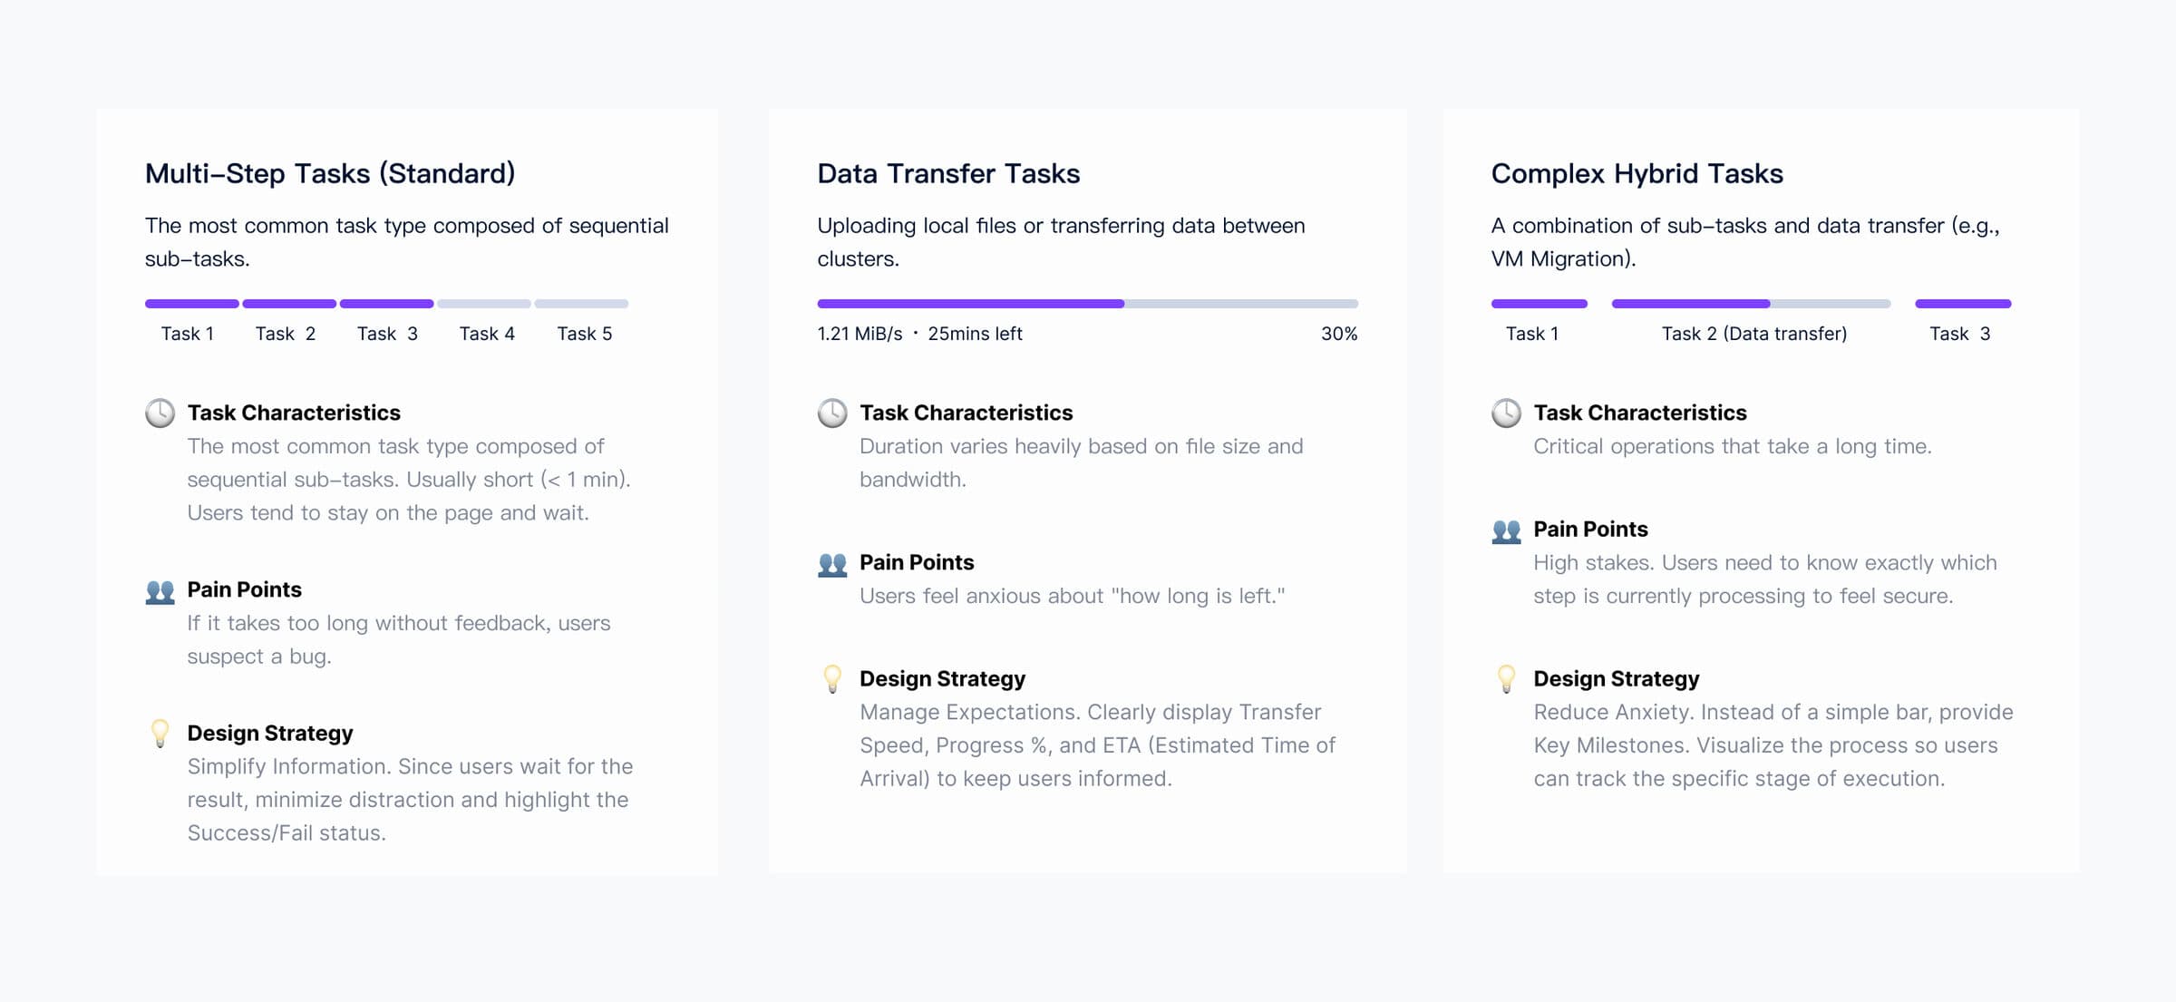Click the people icon beside Multi-Step Pain Points

[x=160, y=591]
